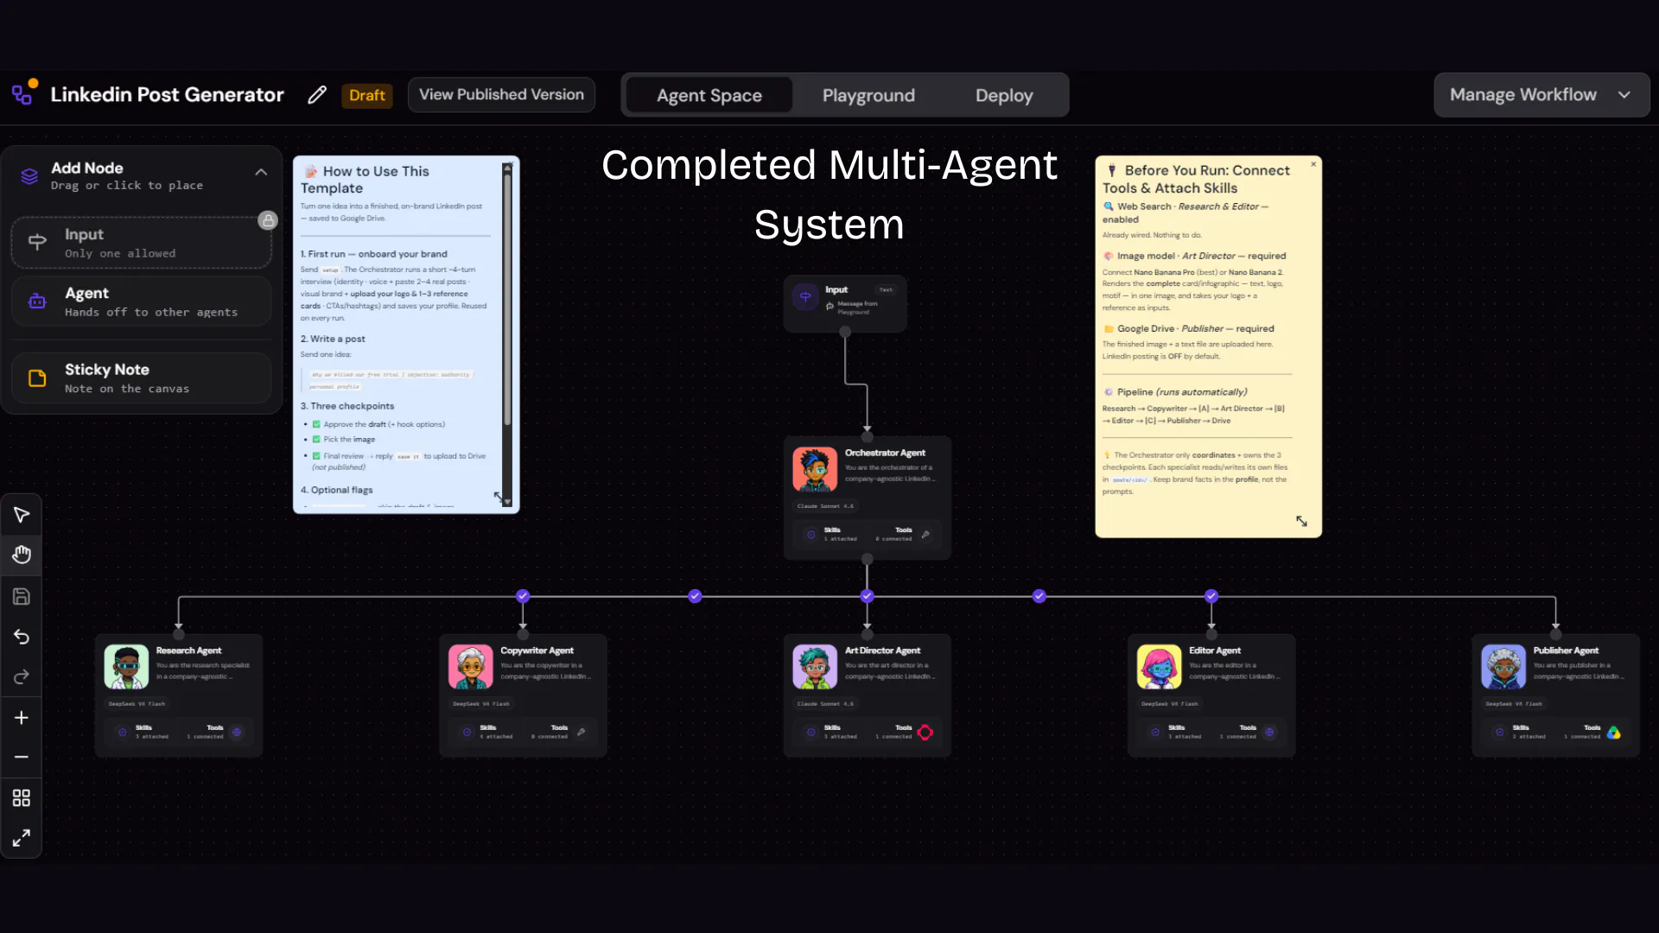The height and width of the screenshot is (933, 1659).
Task: Click globe tool icon on Research Agent
Action: coord(237,733)
